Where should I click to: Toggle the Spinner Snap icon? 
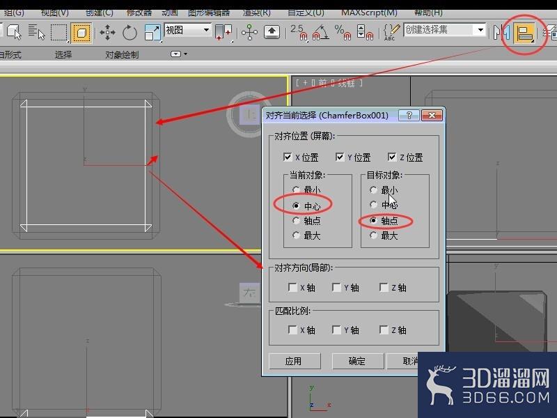point(365,32)
